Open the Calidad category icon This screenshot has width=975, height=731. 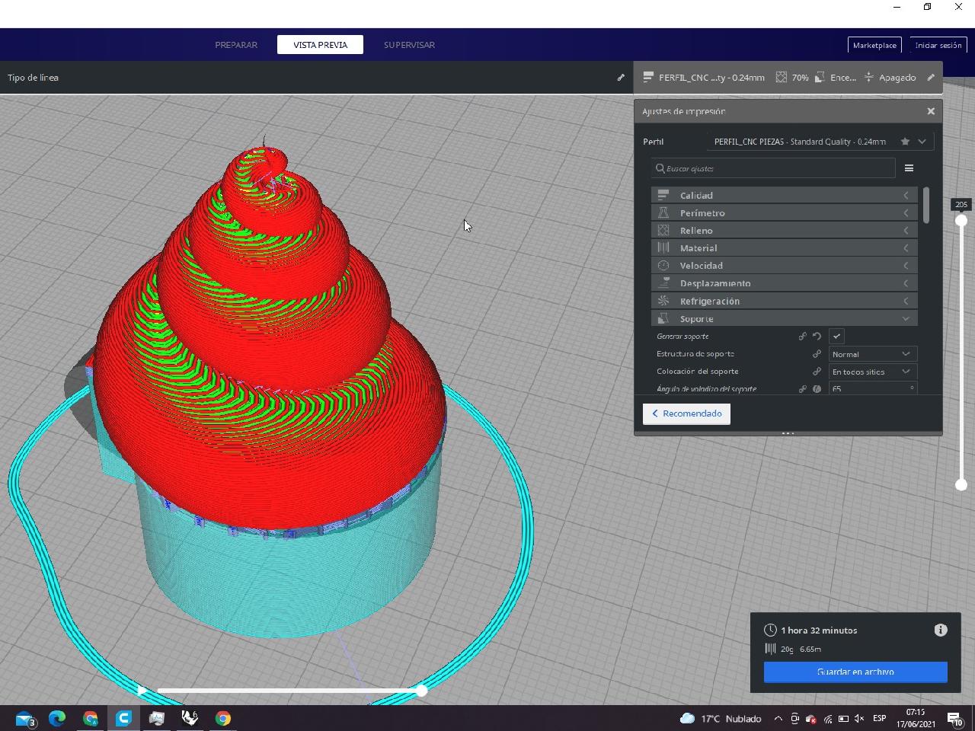663,196
